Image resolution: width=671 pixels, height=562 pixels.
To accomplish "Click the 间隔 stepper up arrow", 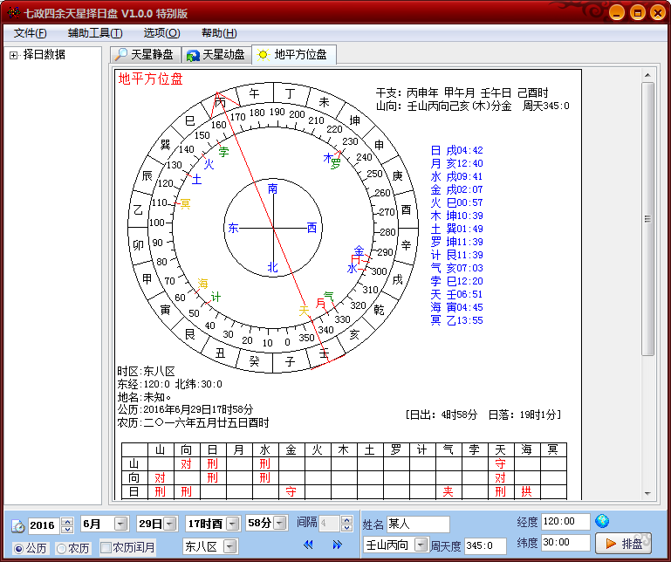I will (x=347, y=519).
